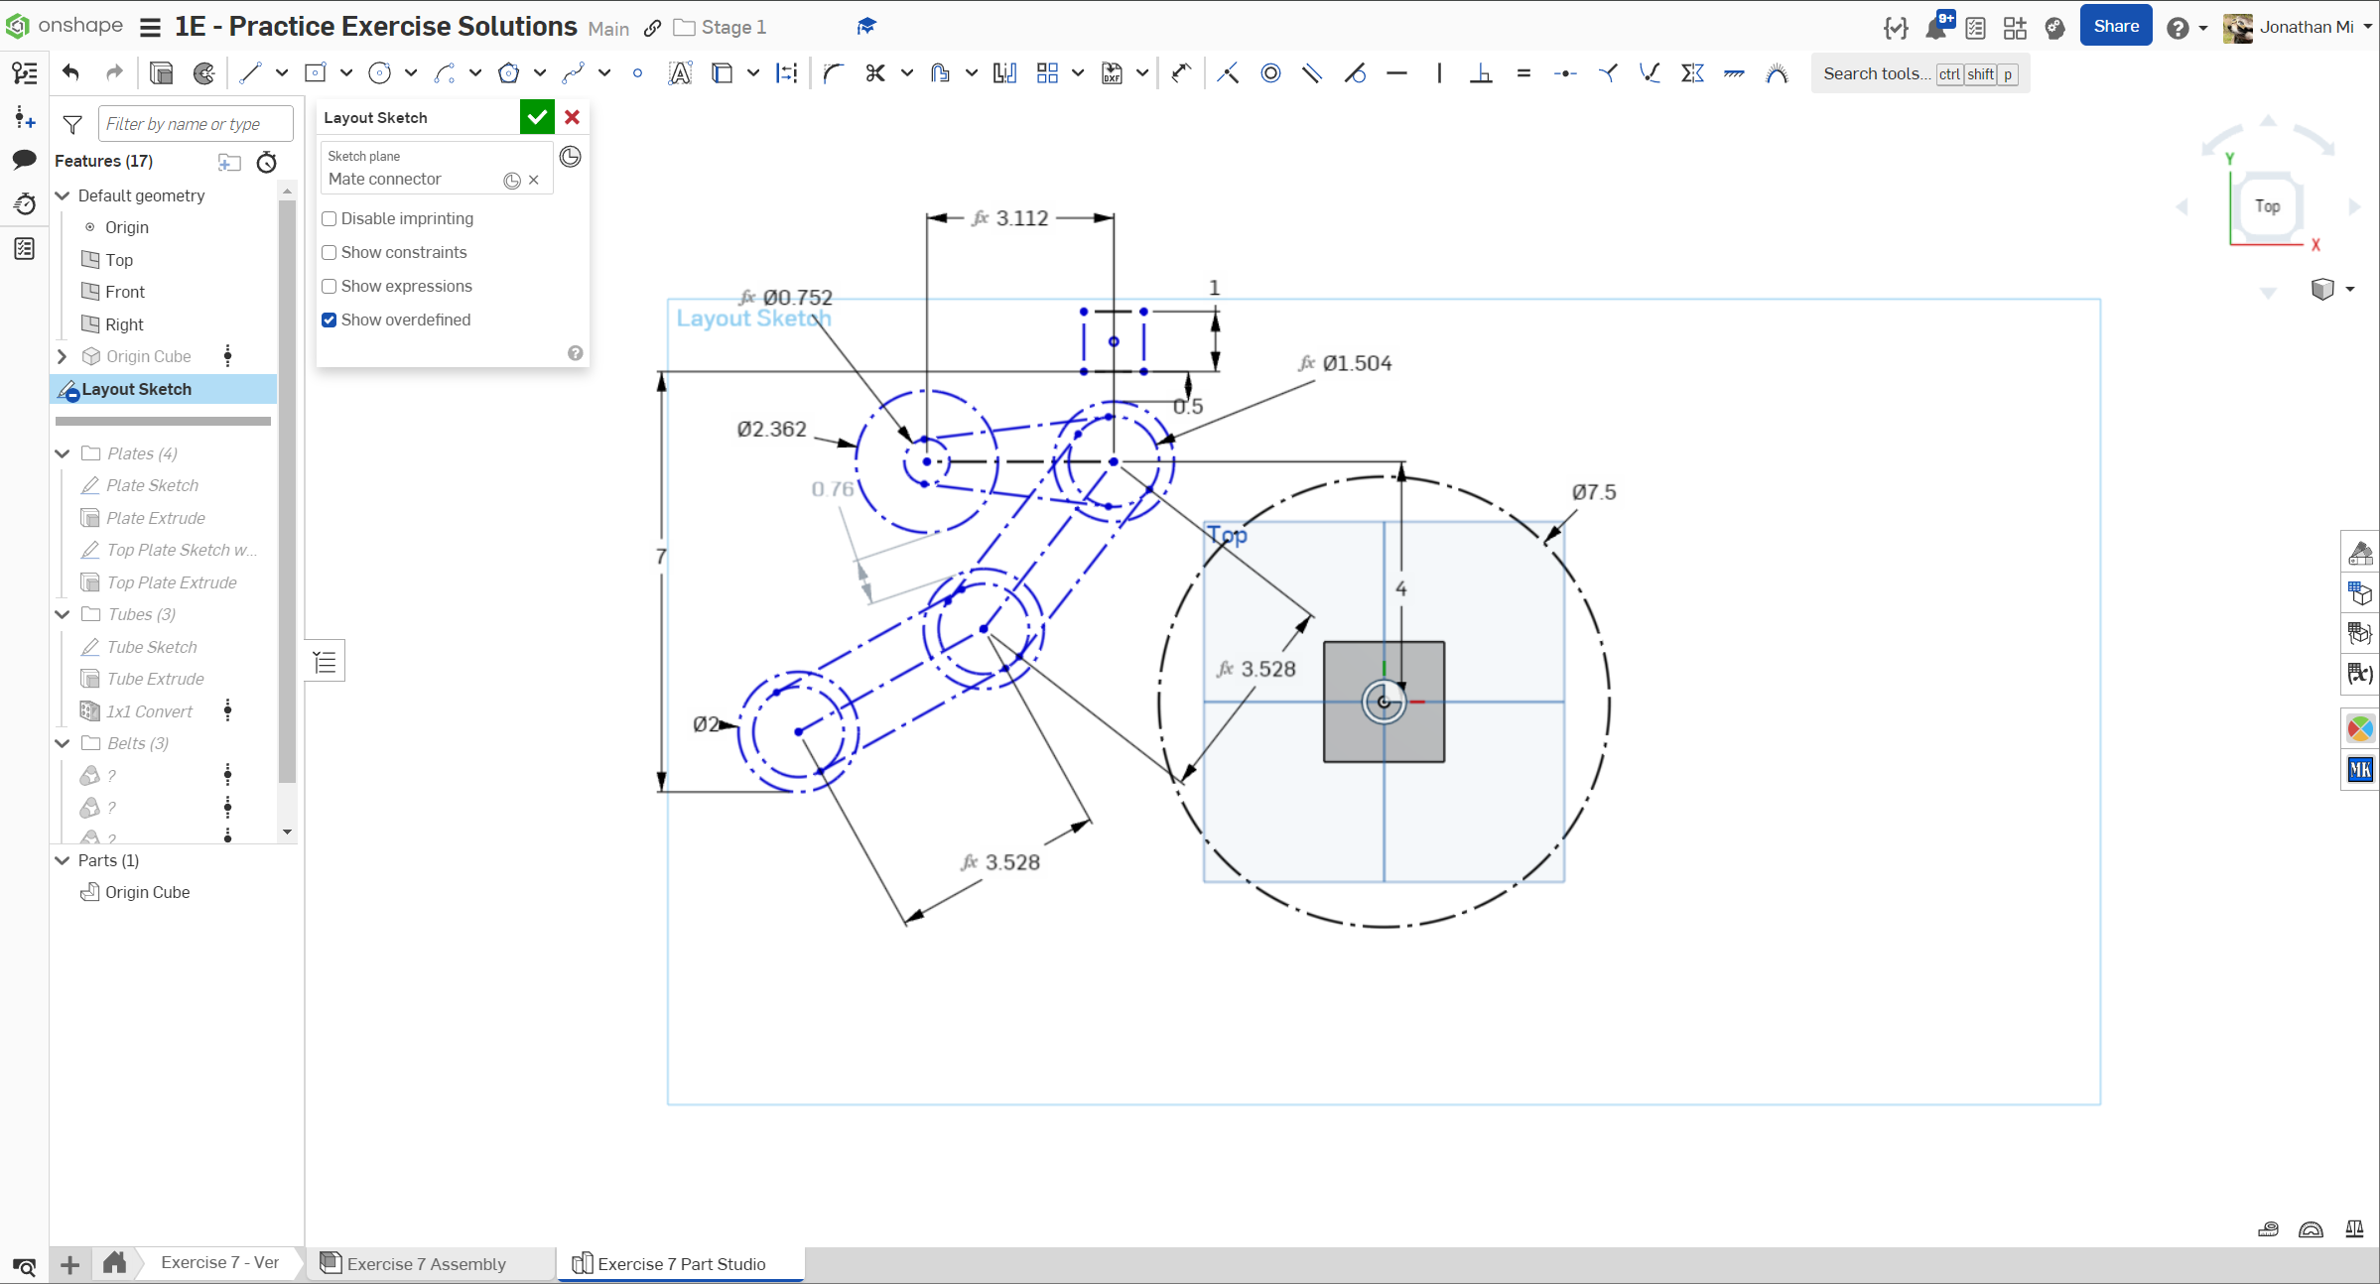Open the Exercise 7 Part Studio tab
This screenshot has height=1284, width=2380.
681,1263
